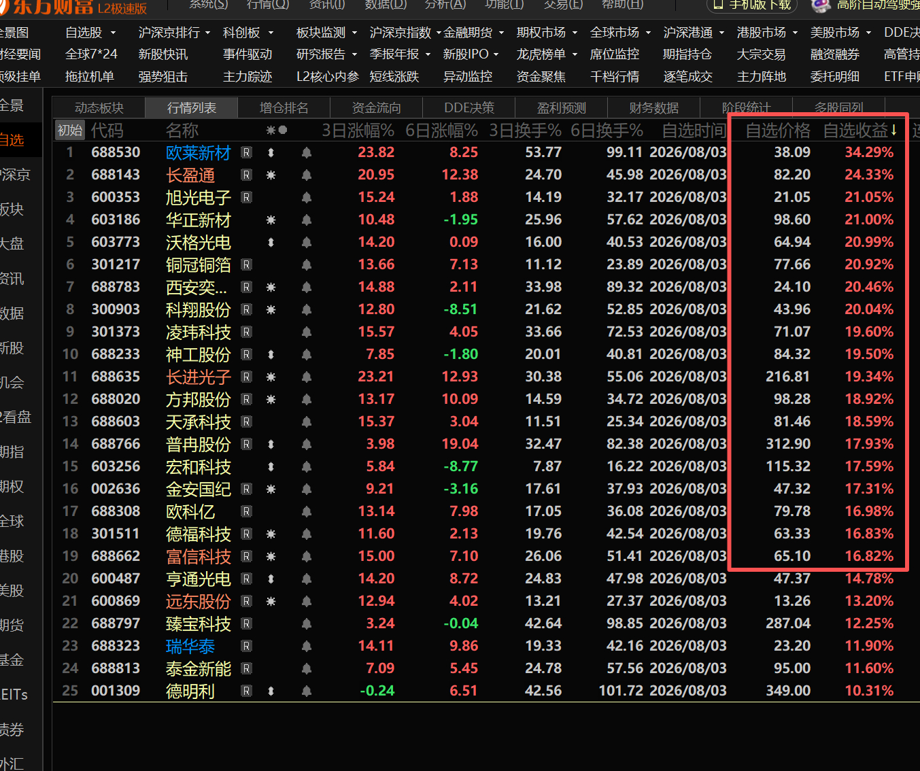Click the bell icon on the 铜冠铜箔 row

pos(307,265)
